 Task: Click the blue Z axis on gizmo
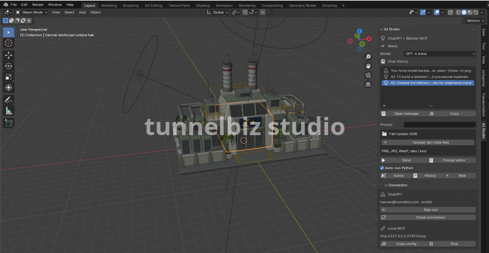359,31
